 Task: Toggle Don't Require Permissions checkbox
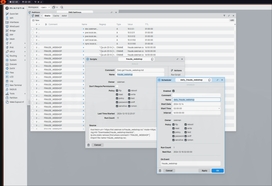117,86
